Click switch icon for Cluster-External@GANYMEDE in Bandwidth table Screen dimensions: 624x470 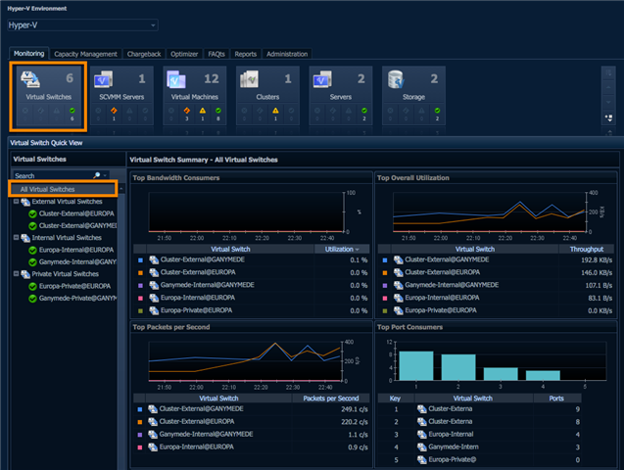tap(154, 260)
